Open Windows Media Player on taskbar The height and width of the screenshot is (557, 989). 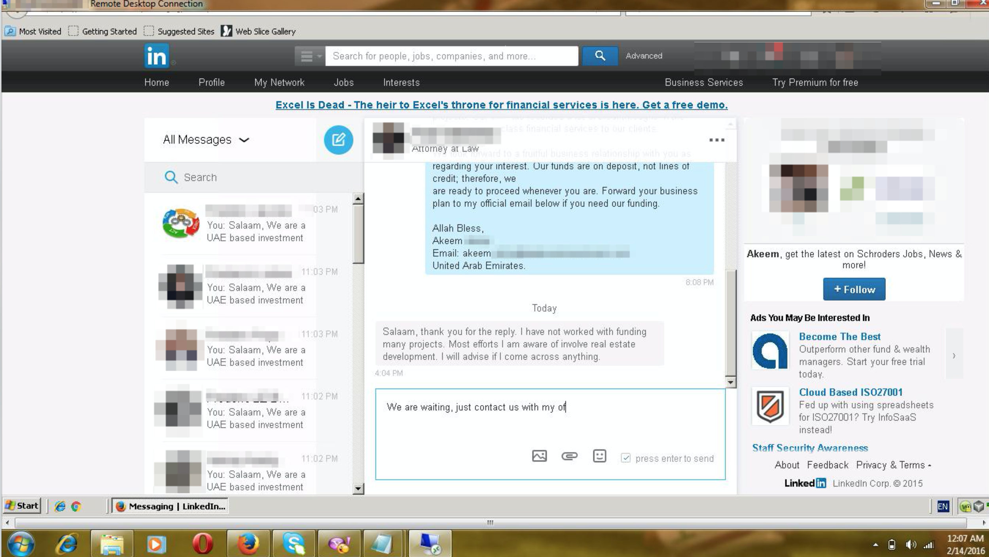(157, 544)
